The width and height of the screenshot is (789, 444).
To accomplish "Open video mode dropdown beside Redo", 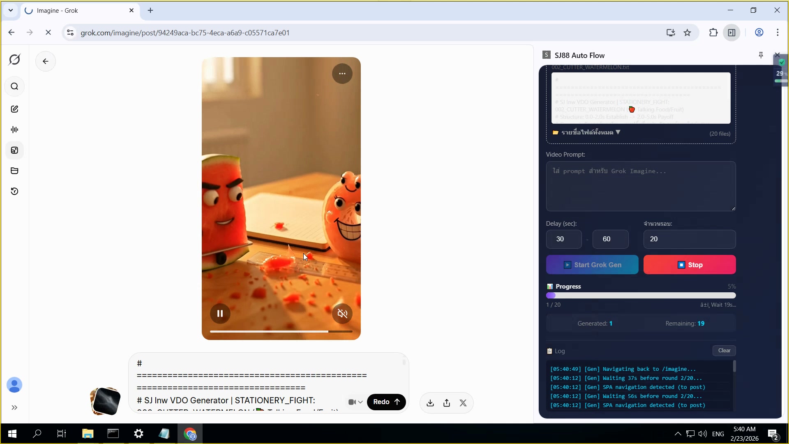I will point(355,402).
